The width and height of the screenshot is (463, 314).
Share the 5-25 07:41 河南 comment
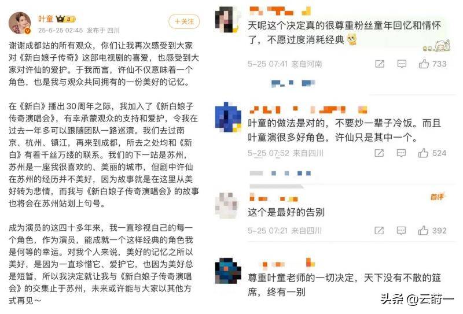click(x=380, y=64)
